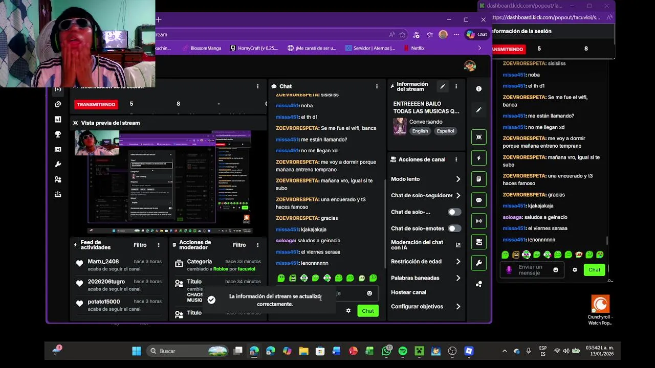Screen dimensions: 655x368
Task: Open three-dot menu of Chat panel
Action: pyautogui.click(x=377, y=86)
